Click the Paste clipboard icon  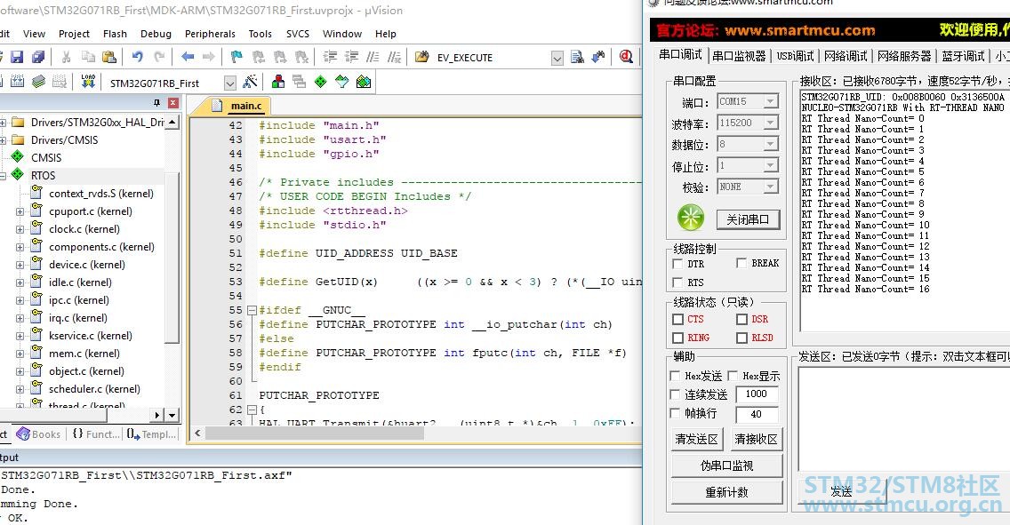pyautogui.click(x=108, y=57)
